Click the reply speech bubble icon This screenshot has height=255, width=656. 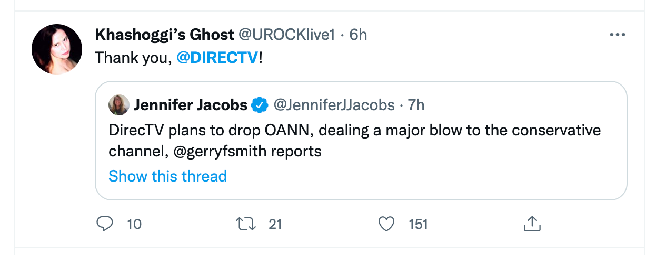pos(105,224)
